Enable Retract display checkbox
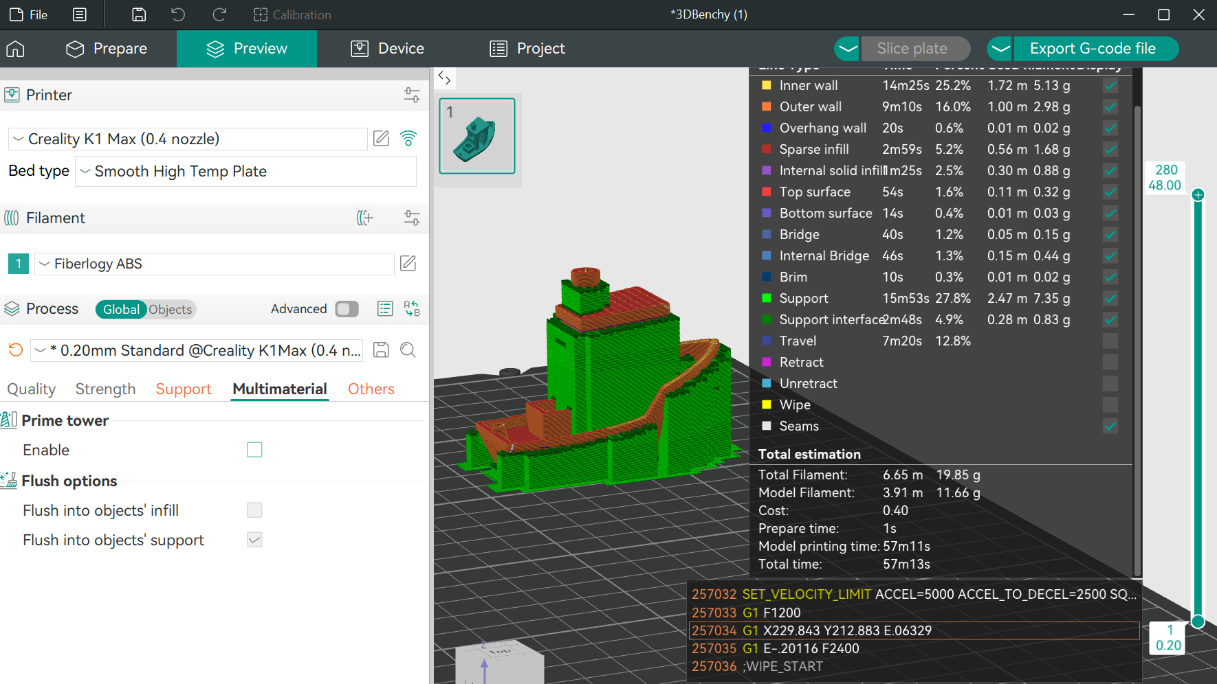This screenshot has height=684, width=1217. pyautogui.click(x=1110, y=363)
